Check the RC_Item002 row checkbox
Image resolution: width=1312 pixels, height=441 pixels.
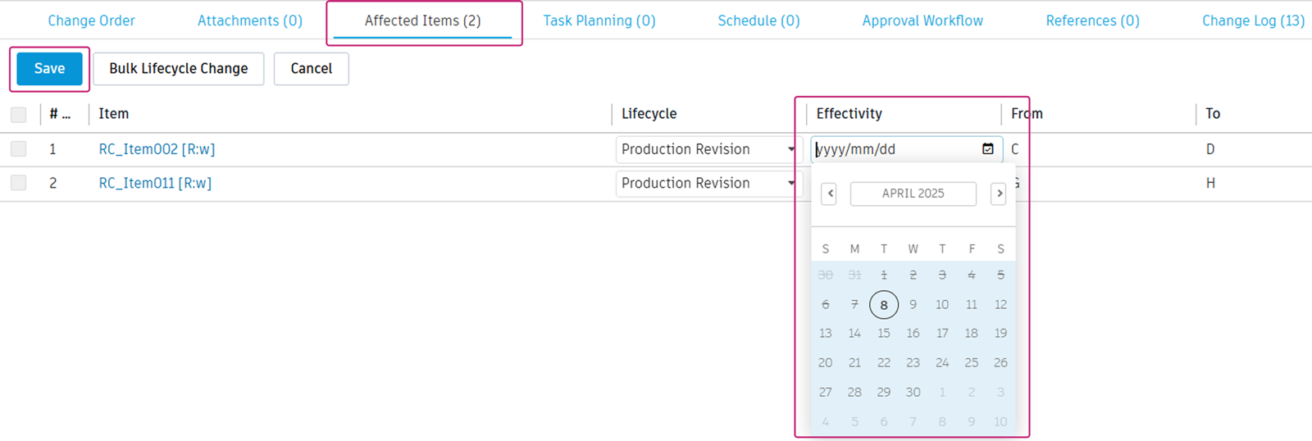click(19, 149)
